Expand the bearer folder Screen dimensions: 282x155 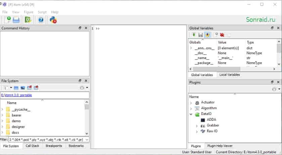coord(2,115)
